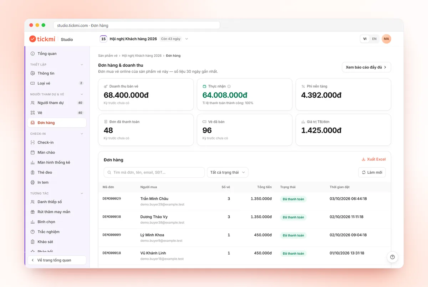The width and height of the screenshot is (428, 287).
Task: Switch language to VI
Action: point(365,39)
